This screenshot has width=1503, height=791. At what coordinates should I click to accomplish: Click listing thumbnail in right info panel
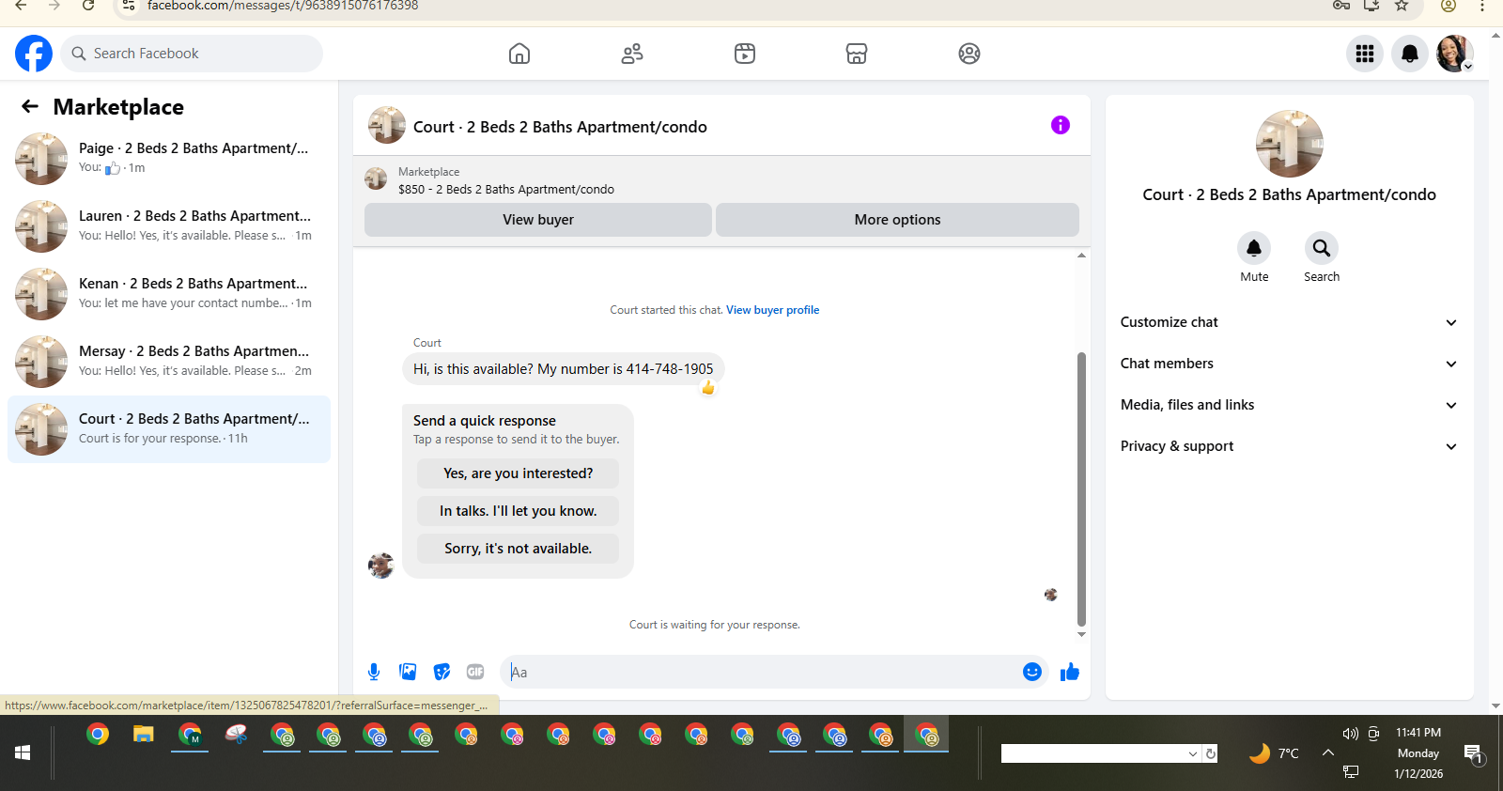coord(1290,144)
